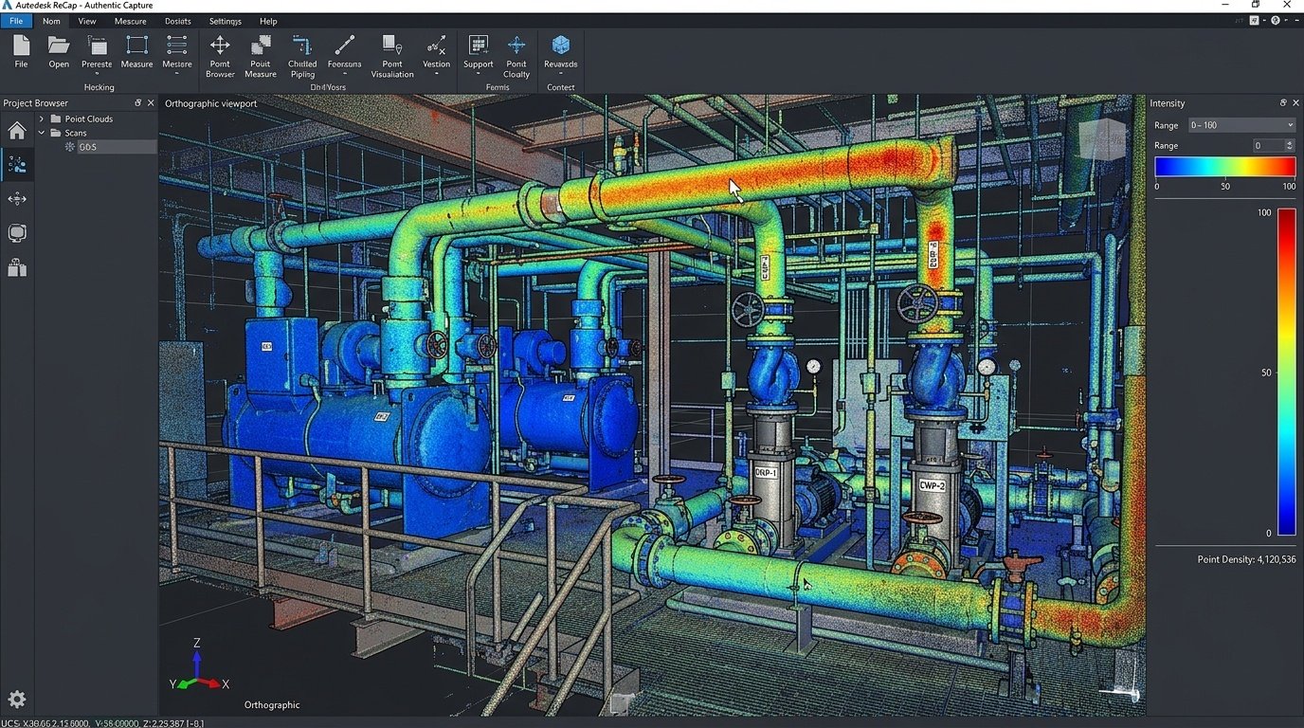
Task: Open settings gear at bottom left
Action: point(17,700)
